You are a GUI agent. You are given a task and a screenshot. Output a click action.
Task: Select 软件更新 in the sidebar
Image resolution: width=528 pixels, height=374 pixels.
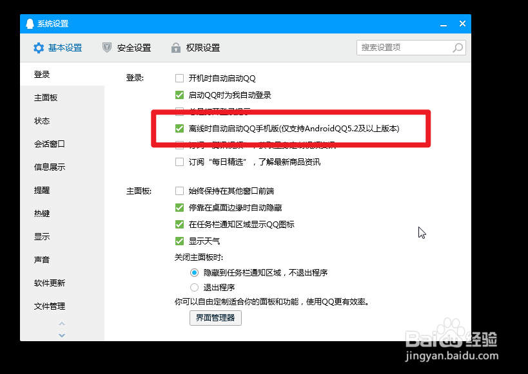(63, 283)
